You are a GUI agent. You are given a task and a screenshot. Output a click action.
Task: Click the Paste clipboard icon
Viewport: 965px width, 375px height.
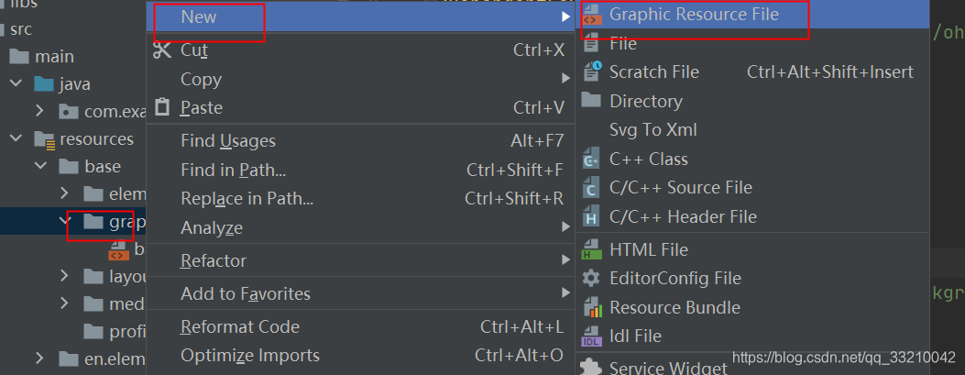coord(162,107)
